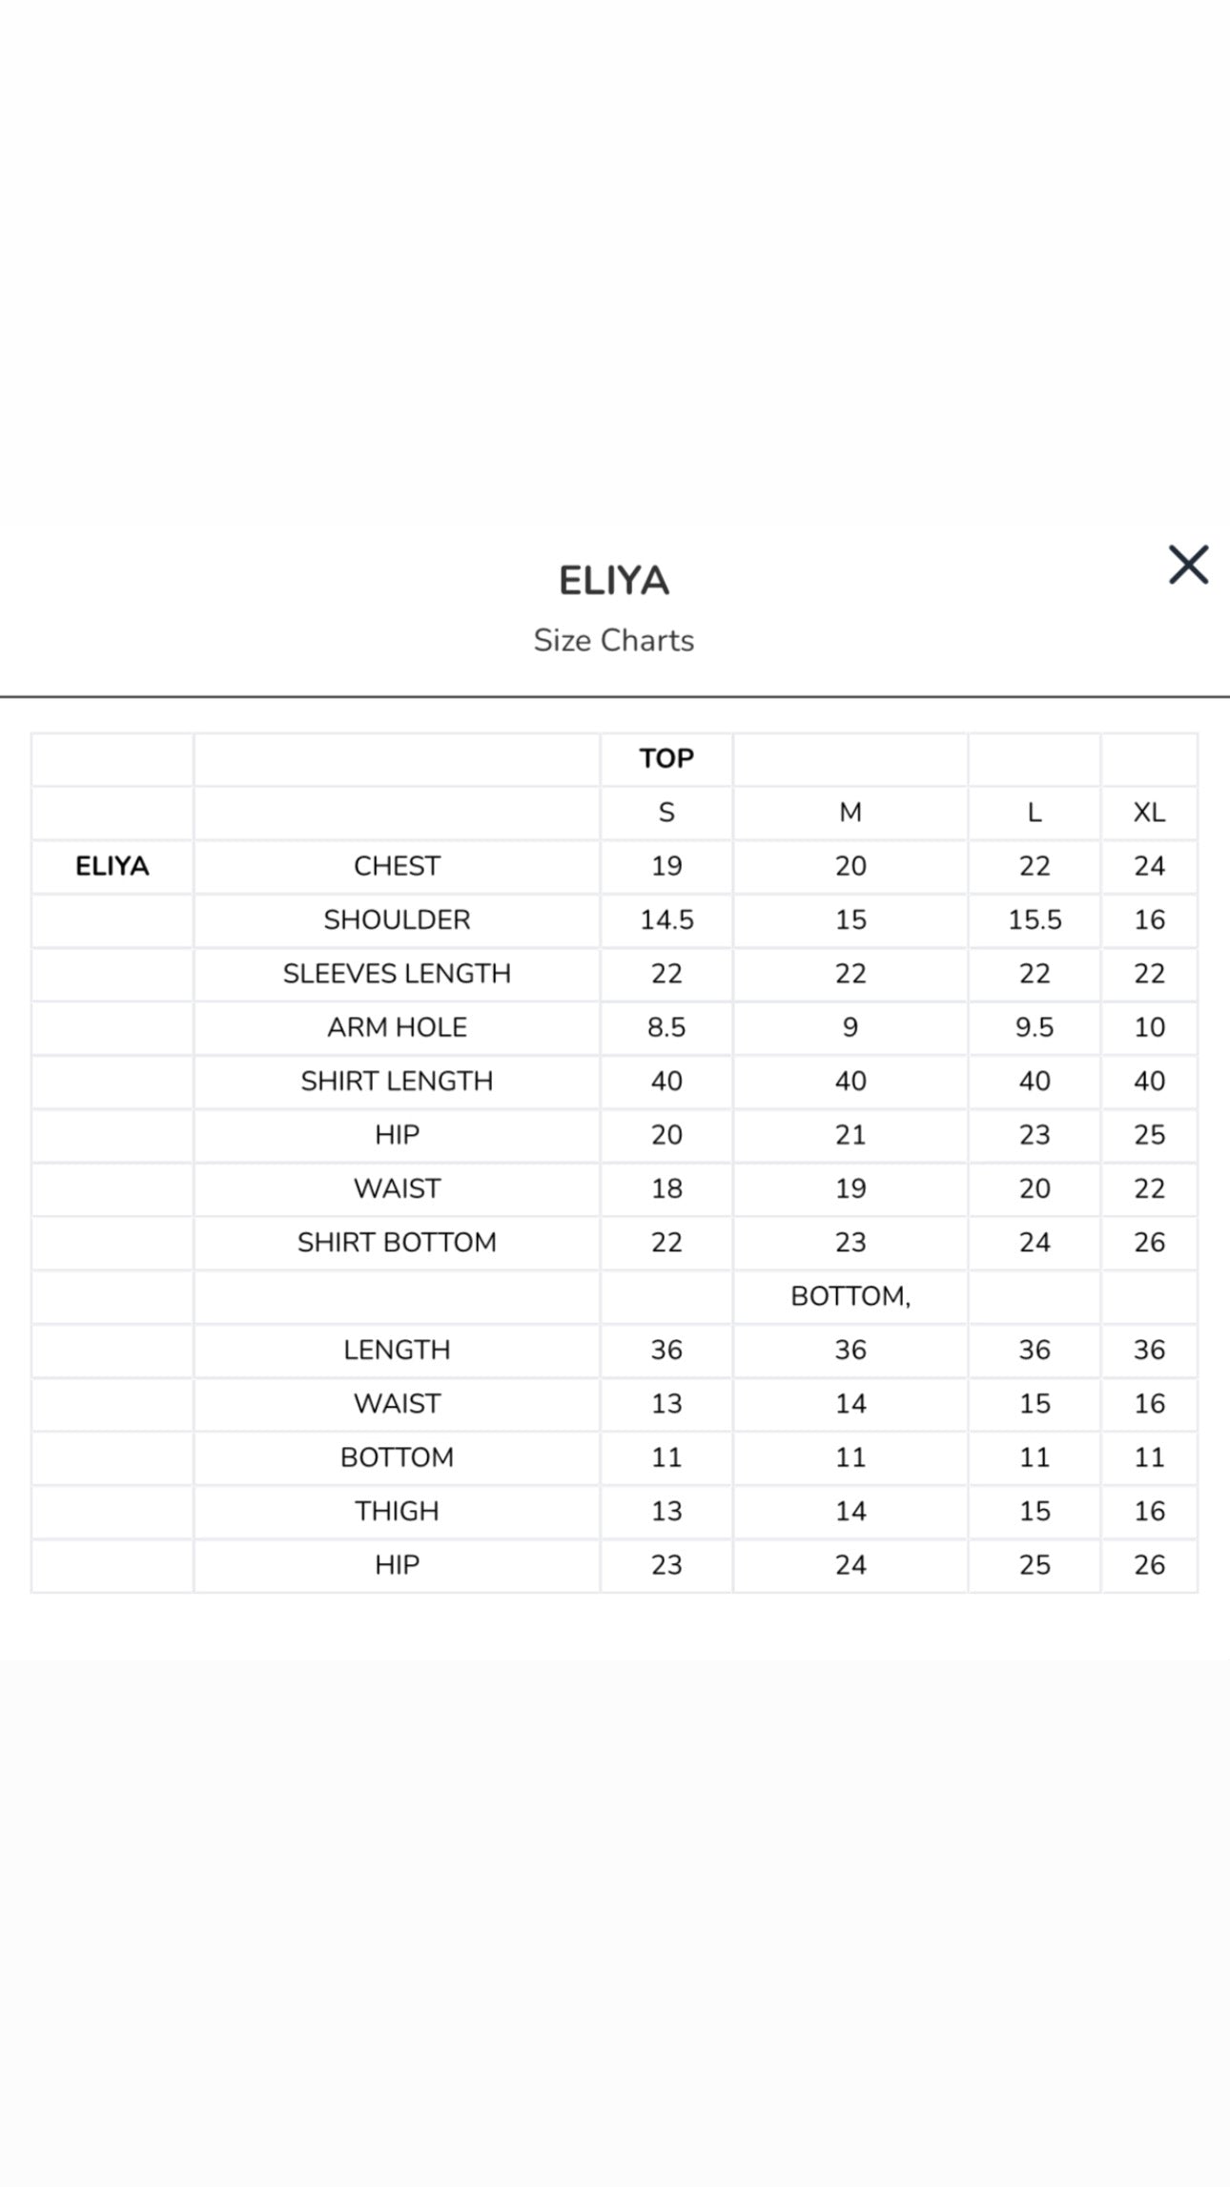Select the M size column header
Viewport: 1230px width, 2187px height.
851,813
